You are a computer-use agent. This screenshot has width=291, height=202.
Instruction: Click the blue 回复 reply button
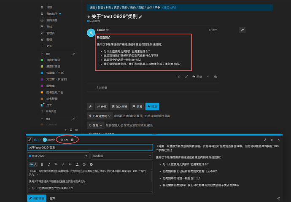click(152, 106)
